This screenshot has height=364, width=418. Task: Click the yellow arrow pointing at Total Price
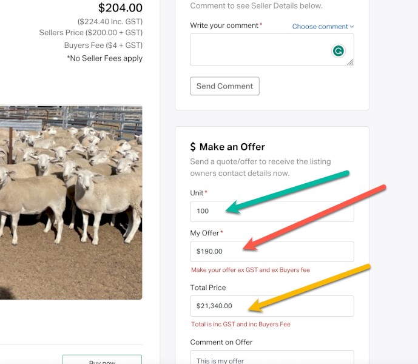tap(309, 288)
